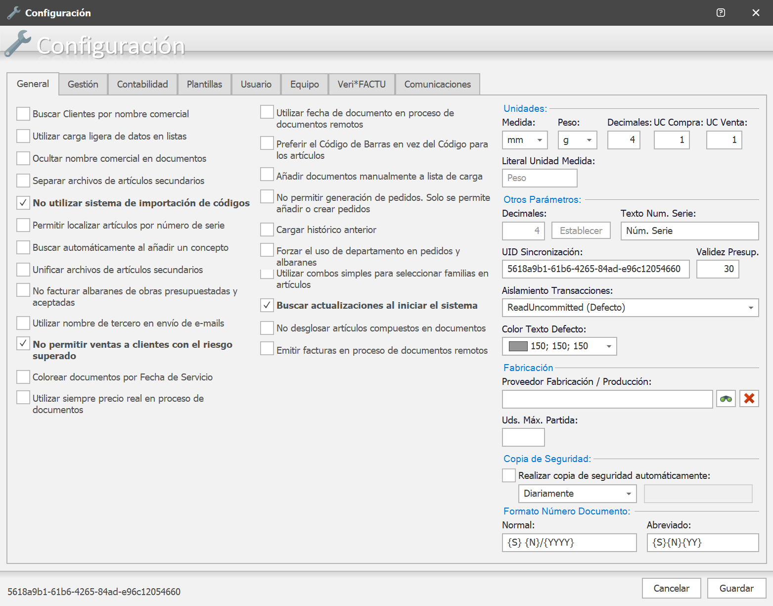
Task: Check Emitir facturas en proceso de documentos remotos
Action: click(267, 349)
